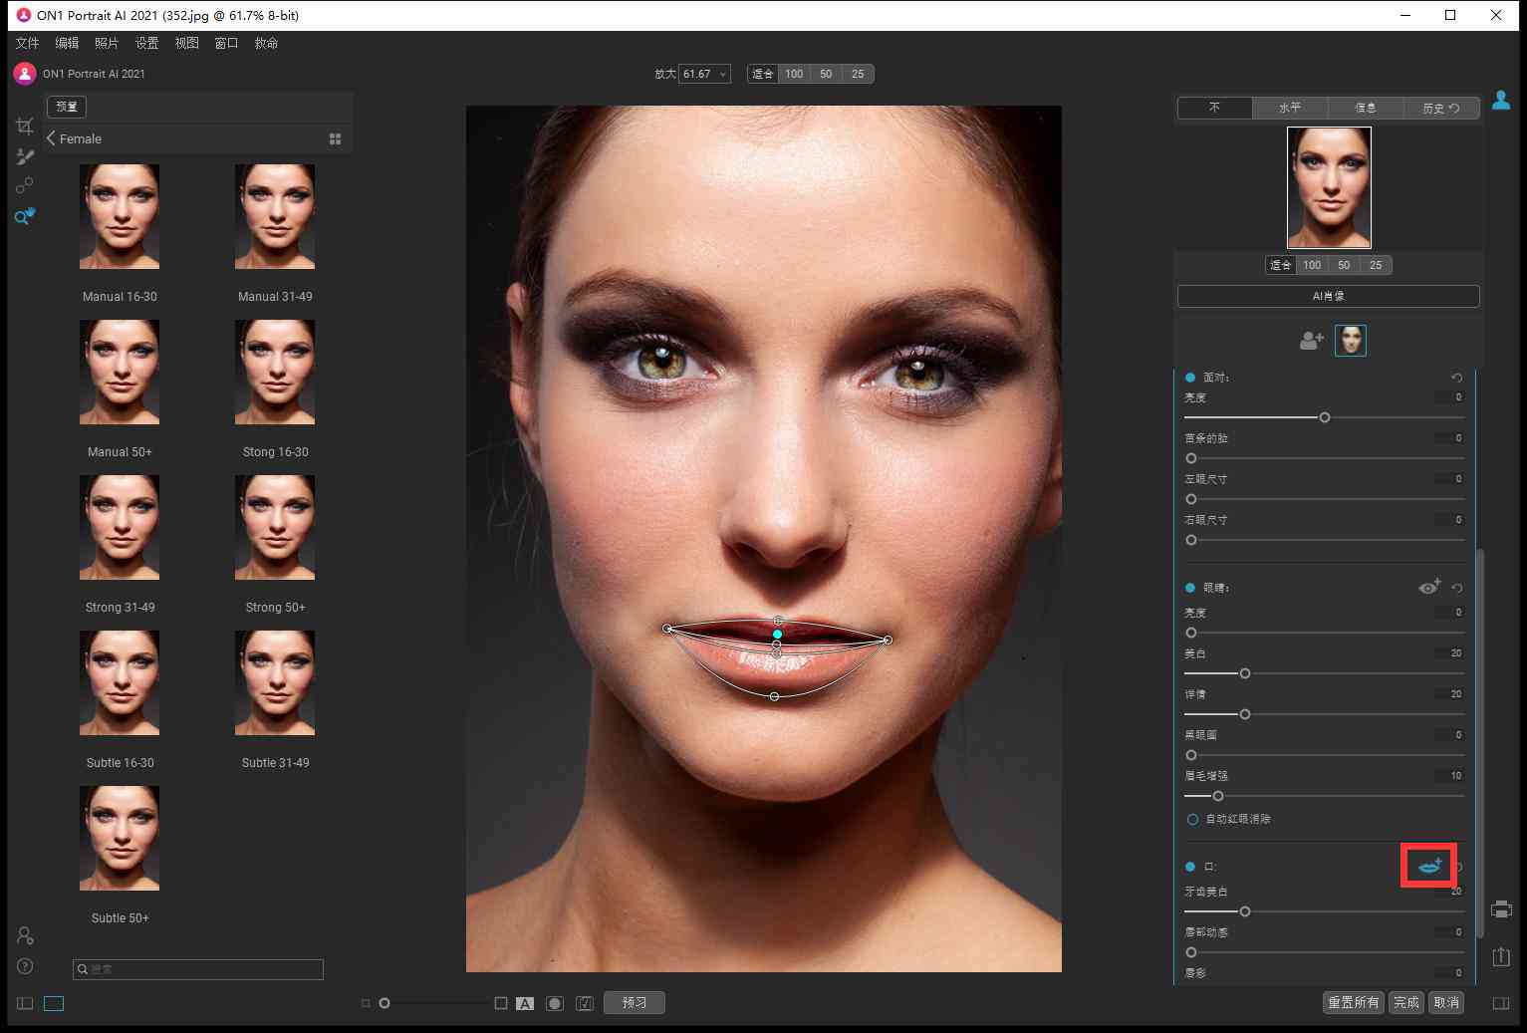The image size is (1527, 1033).
Task: Open the user account icon bottom left
Action: (x=25, y=935)
